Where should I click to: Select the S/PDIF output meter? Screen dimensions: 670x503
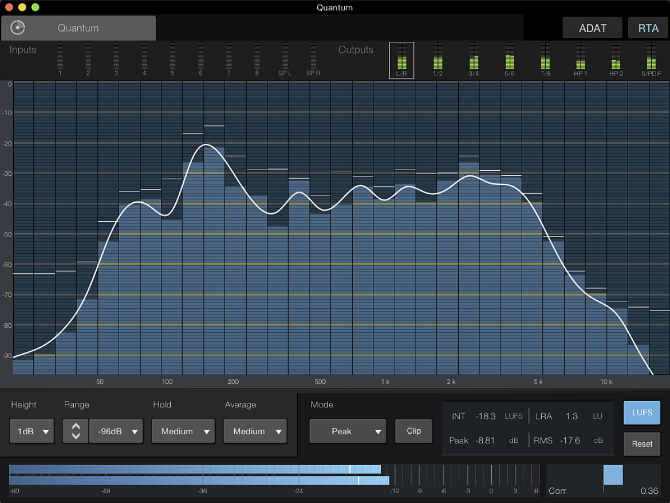pos(651,60)
